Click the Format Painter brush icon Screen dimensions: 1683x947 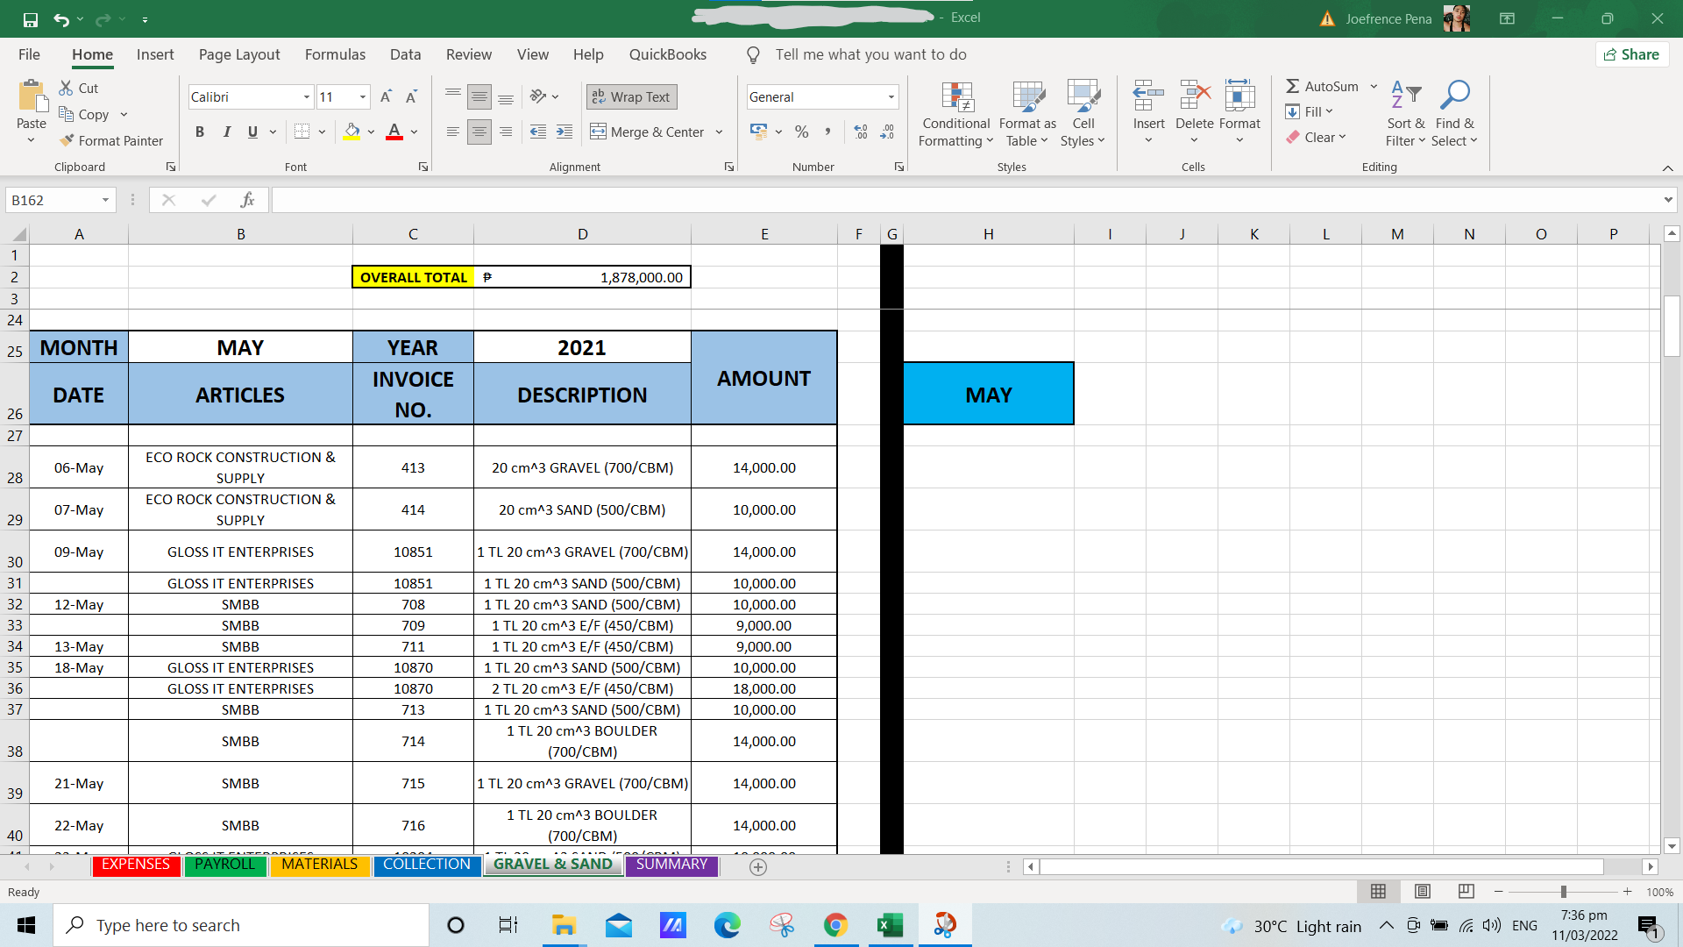tap(67, 140)
